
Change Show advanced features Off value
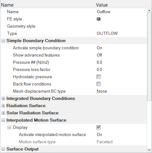(99, 55)
